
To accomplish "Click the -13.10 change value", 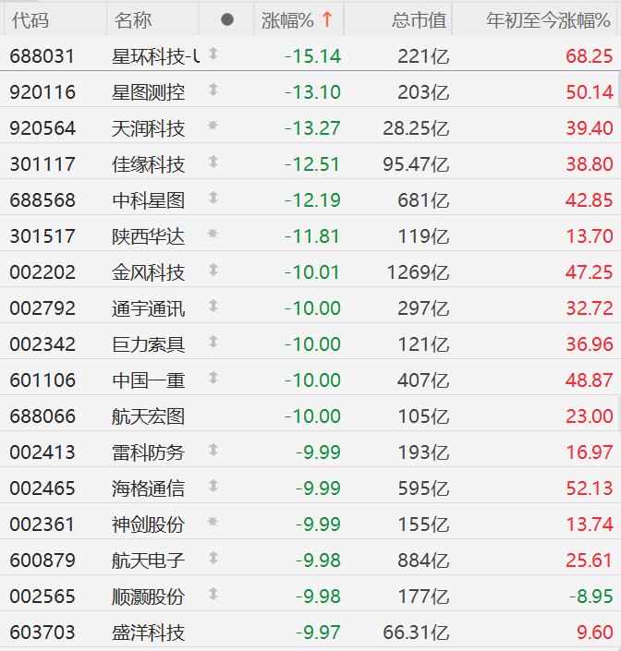I will point(312,92).
